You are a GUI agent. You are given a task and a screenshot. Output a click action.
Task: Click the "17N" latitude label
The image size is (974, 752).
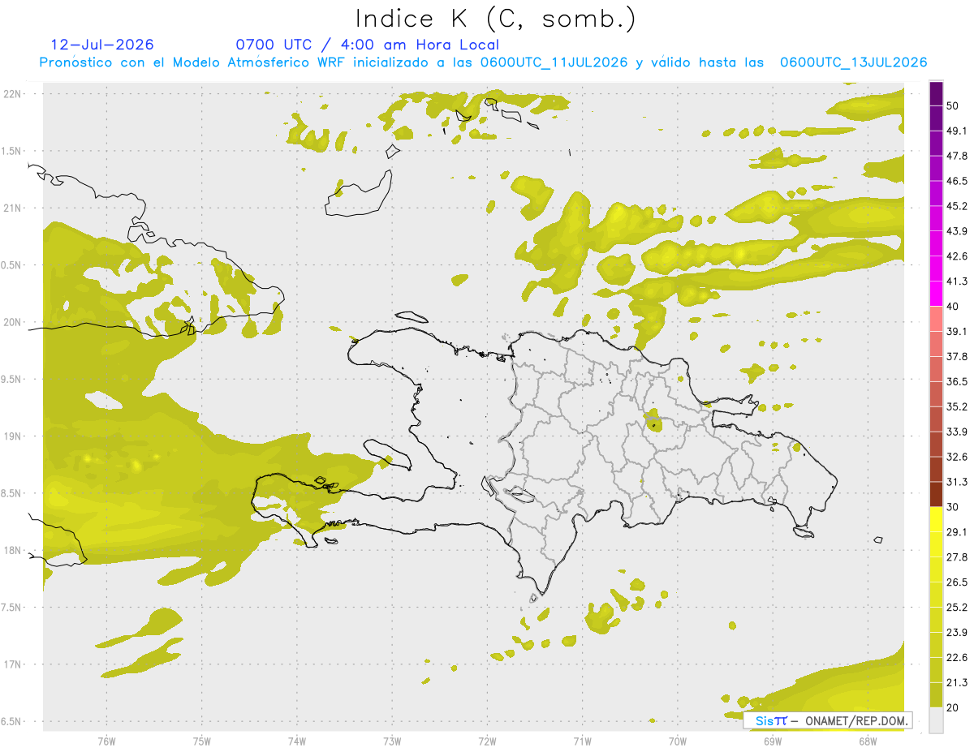(x=12, y=664)
